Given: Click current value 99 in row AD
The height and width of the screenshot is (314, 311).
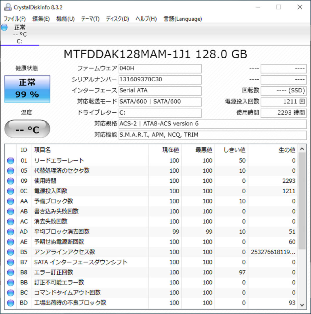Looking at the screenshot, I should (x=176, y=232).
